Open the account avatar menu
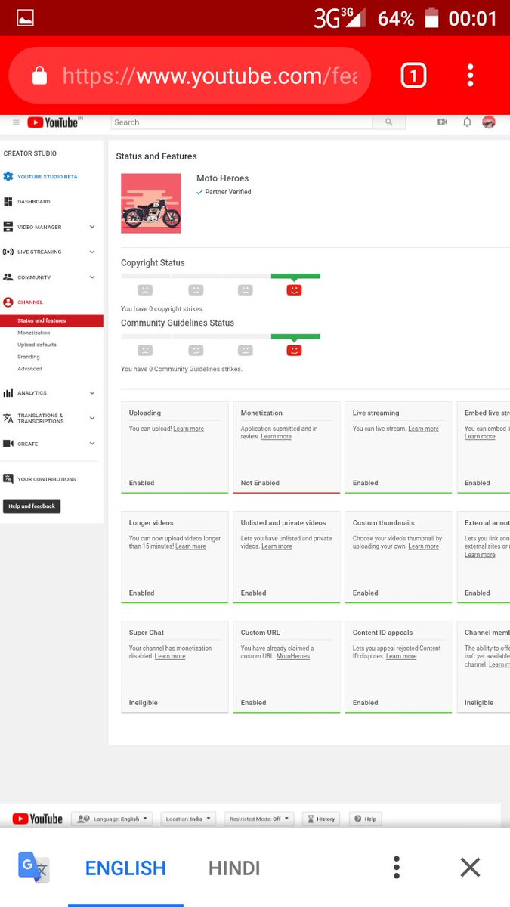Viewport: 510px width, 907px height. pyautogui.click(x=489, y=122)
